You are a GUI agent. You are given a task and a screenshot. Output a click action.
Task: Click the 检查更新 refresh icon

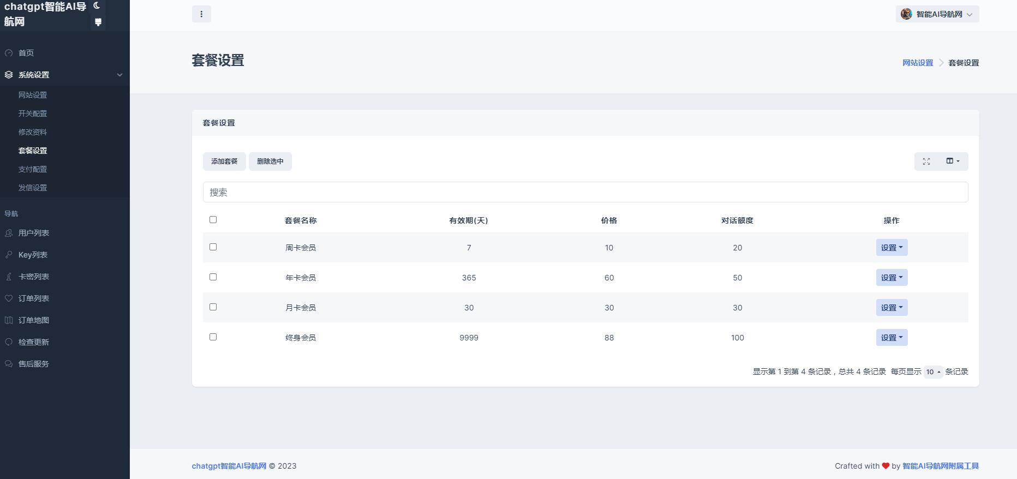[x=9, y=342]
